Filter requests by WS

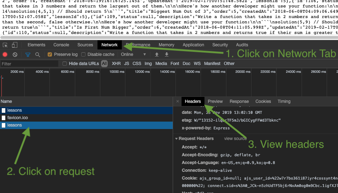coord(197,64)
